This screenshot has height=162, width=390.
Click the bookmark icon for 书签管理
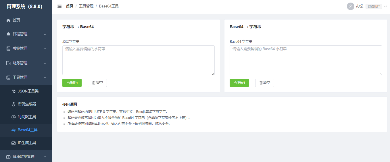pyautogui.click(x=8, y=49)
